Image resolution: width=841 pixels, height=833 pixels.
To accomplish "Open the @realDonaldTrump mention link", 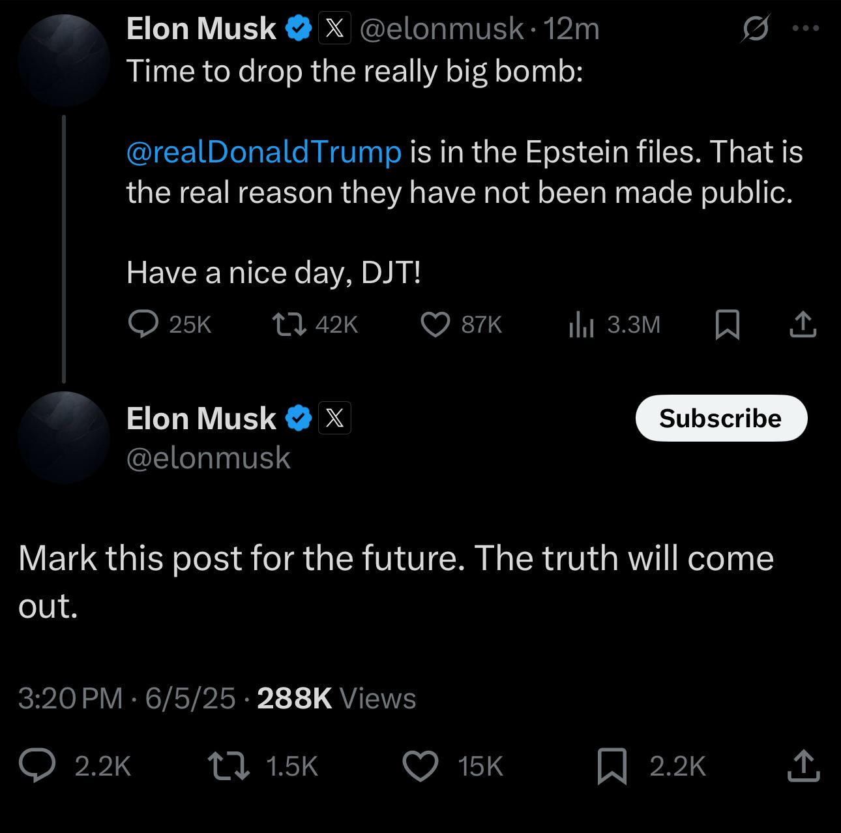I will point(263,152).
